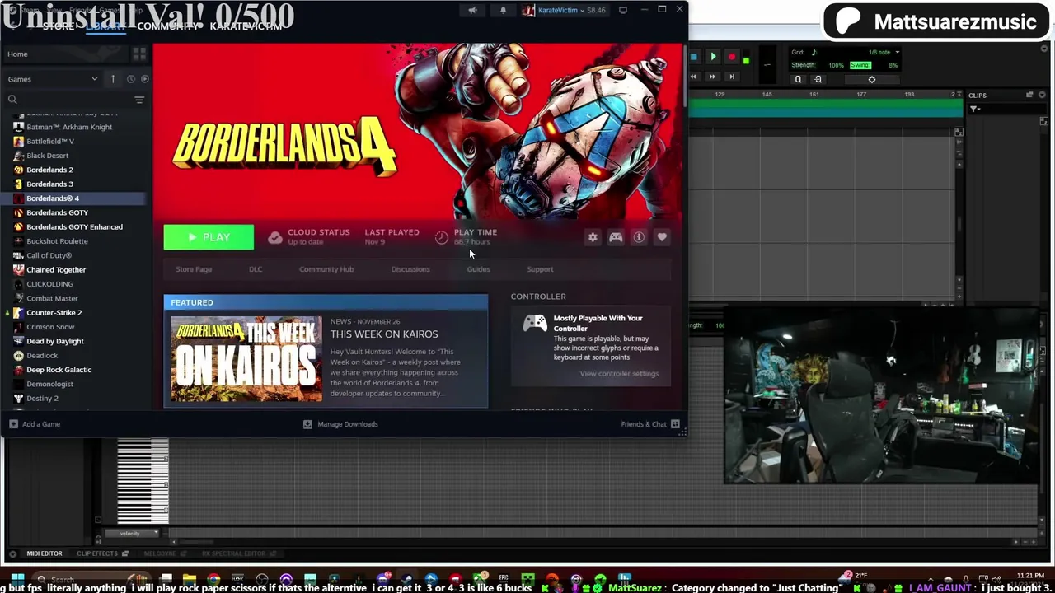Open controller layout icon for Borderlands 4
Image resolution: width=1055 pixels, height=593 pixels.
616,237
